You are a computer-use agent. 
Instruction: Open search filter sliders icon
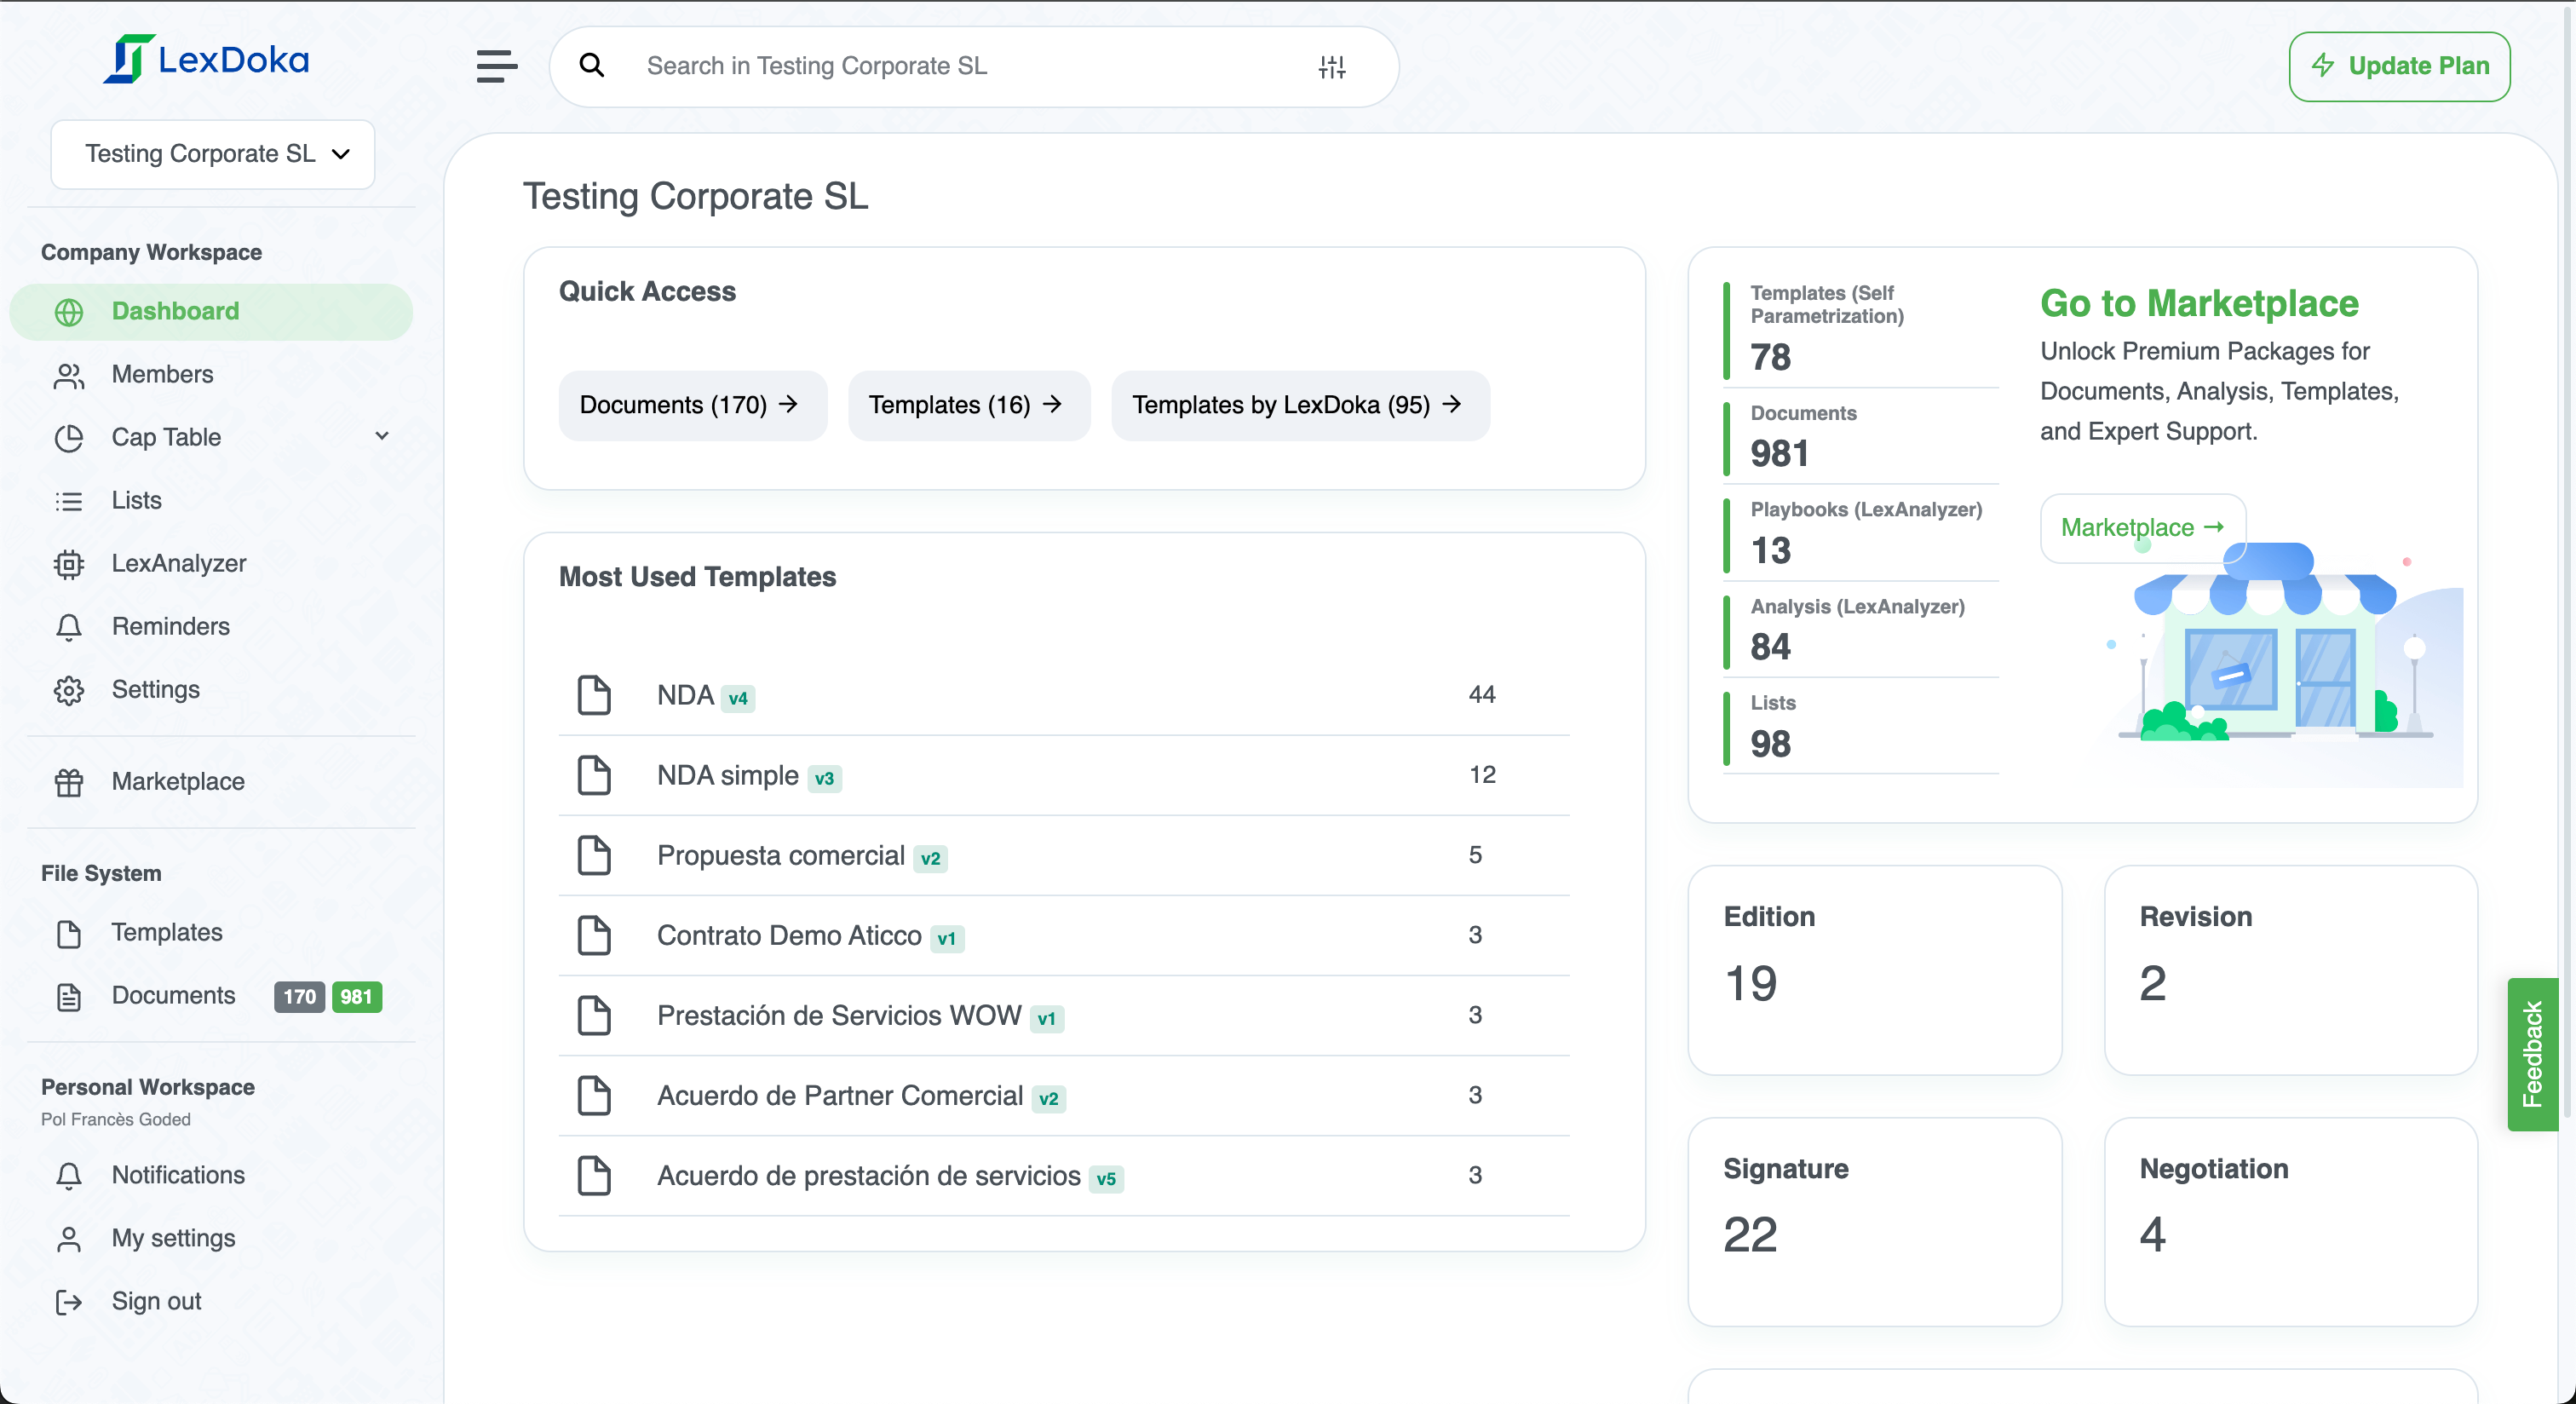pyautogui.click(x=1331, y=66)
